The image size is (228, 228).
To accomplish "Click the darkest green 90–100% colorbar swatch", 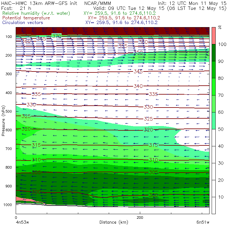I will pyautogui.click(x=214, y=53).
